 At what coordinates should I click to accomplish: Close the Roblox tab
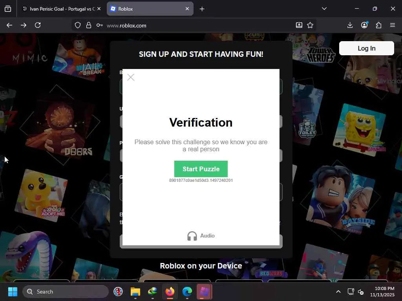[x=187, y=9]
